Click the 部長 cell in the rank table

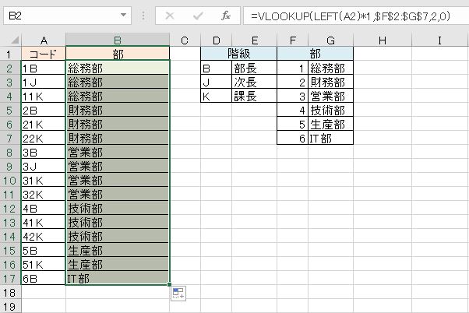(255, 69)
